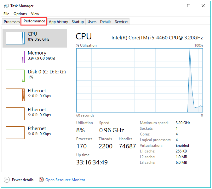Open the View menu

click(x=35, y=14)
